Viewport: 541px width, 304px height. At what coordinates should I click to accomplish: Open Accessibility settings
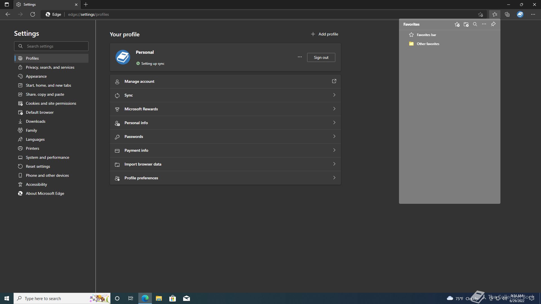coord(51,184)
